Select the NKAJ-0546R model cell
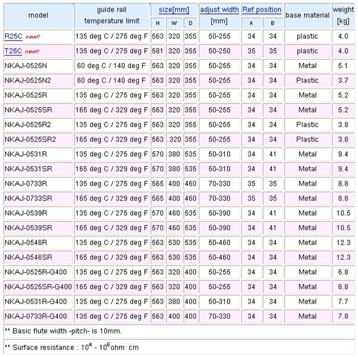This screenshot has width=358, height=357. click(x=38, y=242)
